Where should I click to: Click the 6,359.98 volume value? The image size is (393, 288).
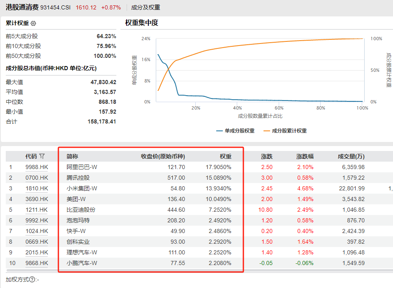tap(354, 167)
